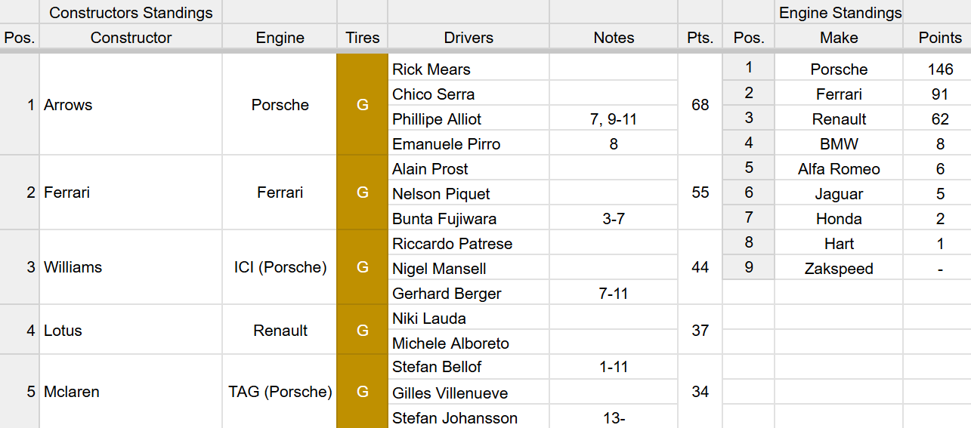Click the Porsche engine make cell with 146 points
Viewport: 971px width, 428px height.
point(839,69)
